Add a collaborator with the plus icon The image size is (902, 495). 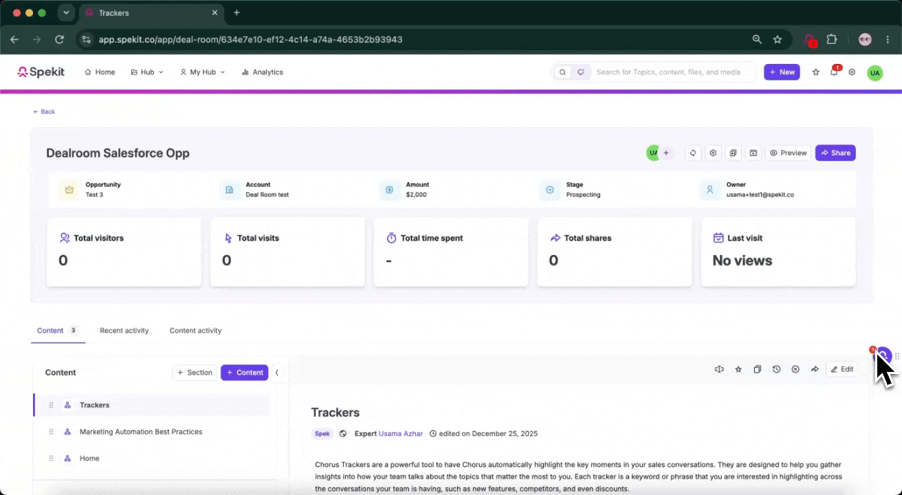(665, 153)
